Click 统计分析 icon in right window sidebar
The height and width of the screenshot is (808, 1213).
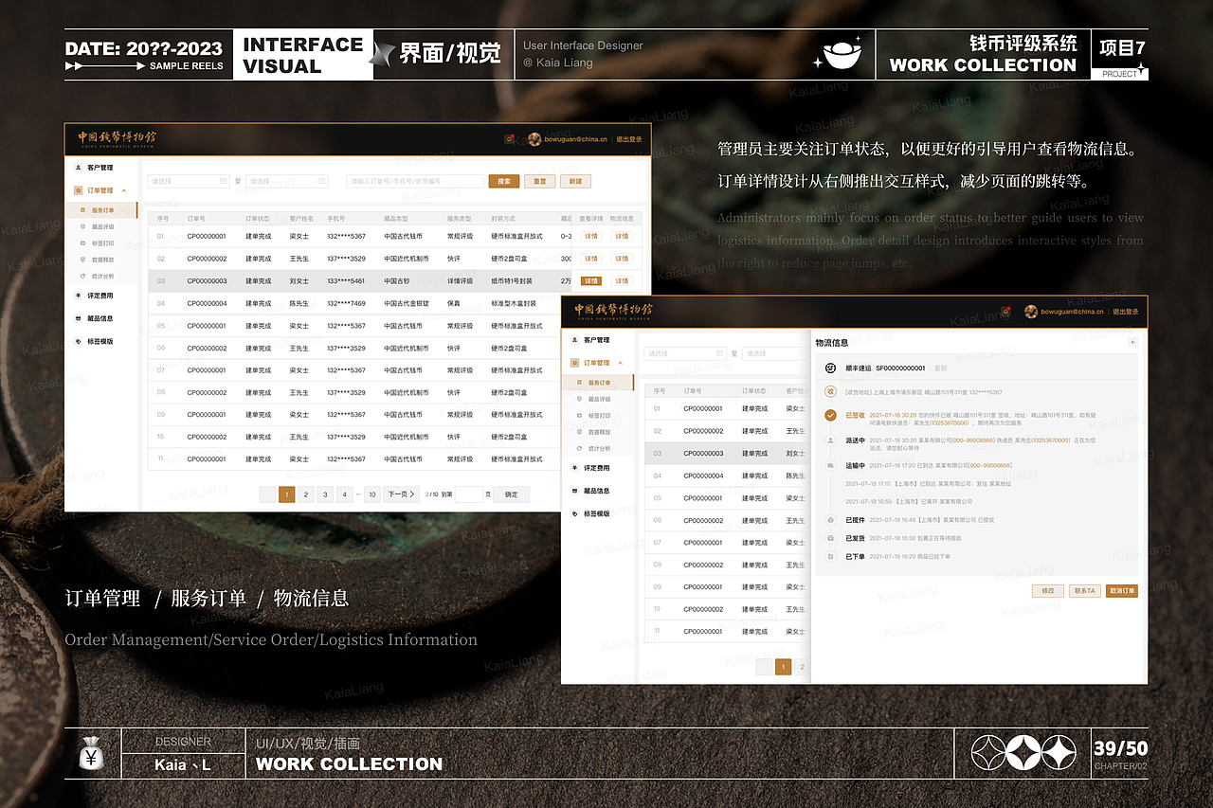tap(580, 448)
